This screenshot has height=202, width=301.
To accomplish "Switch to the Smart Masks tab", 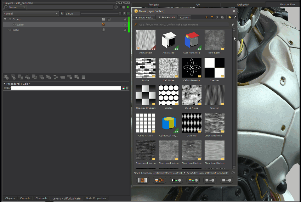I will tap(145, 17).
